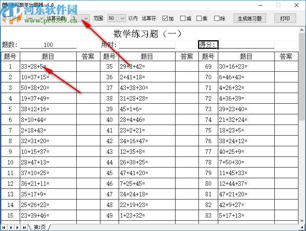Click the 打印 print button

click(x=285, y=19)
